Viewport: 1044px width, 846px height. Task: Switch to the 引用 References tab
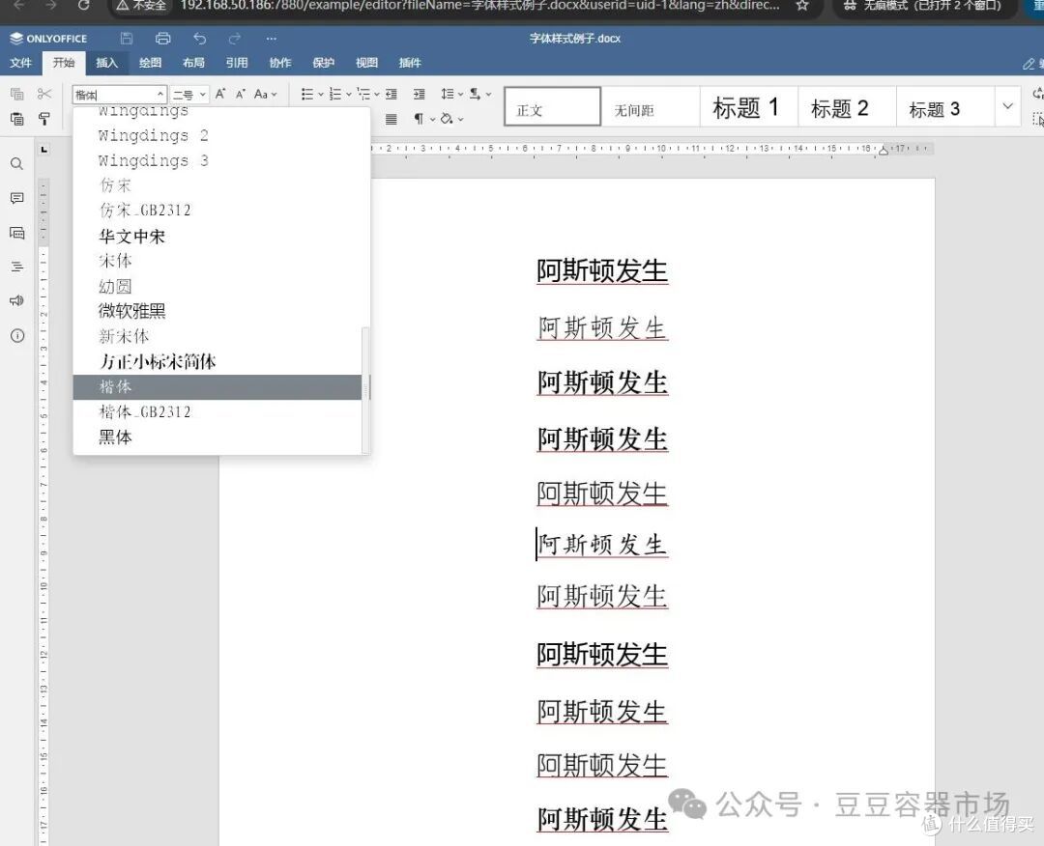pos(237,63)
